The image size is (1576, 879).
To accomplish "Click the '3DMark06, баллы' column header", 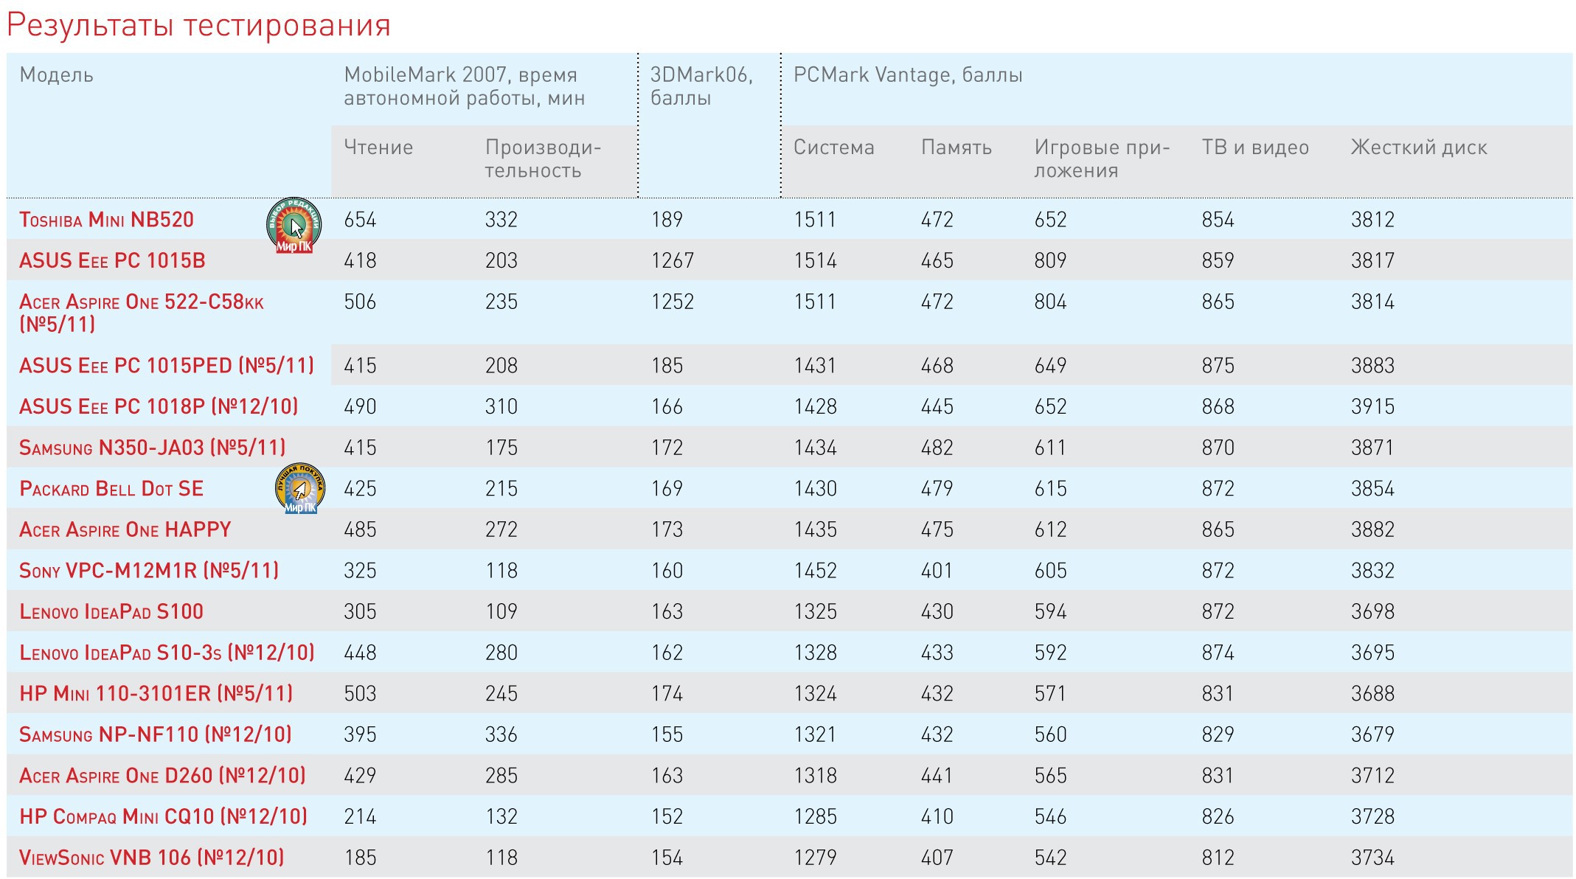I will 701,86.
